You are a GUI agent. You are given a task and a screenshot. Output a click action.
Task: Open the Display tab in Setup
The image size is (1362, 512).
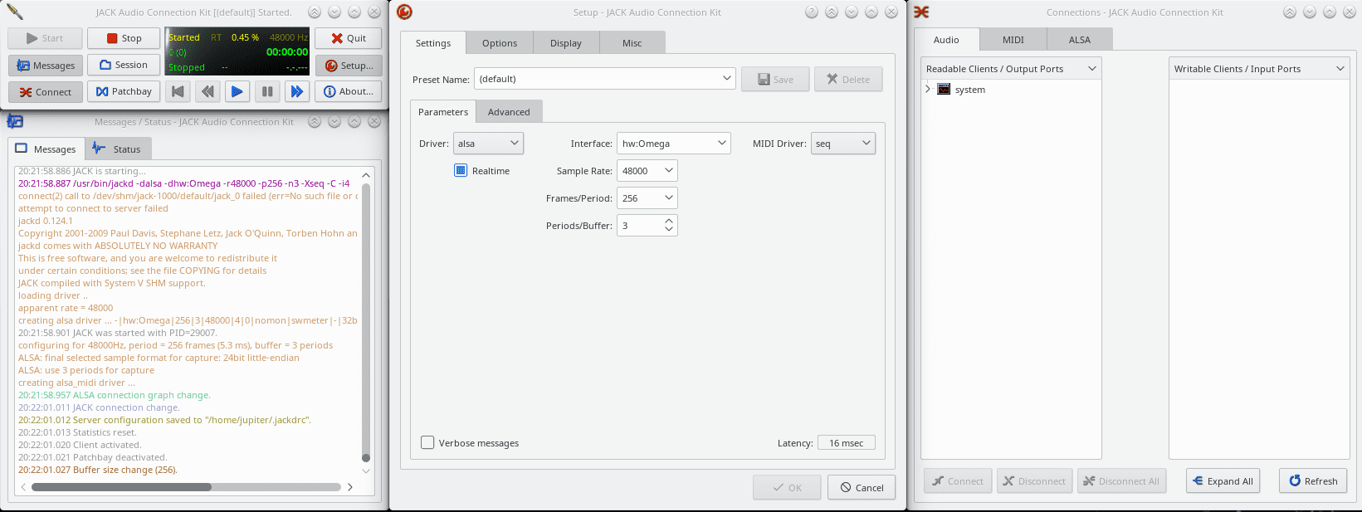click(x=566, y=43)
